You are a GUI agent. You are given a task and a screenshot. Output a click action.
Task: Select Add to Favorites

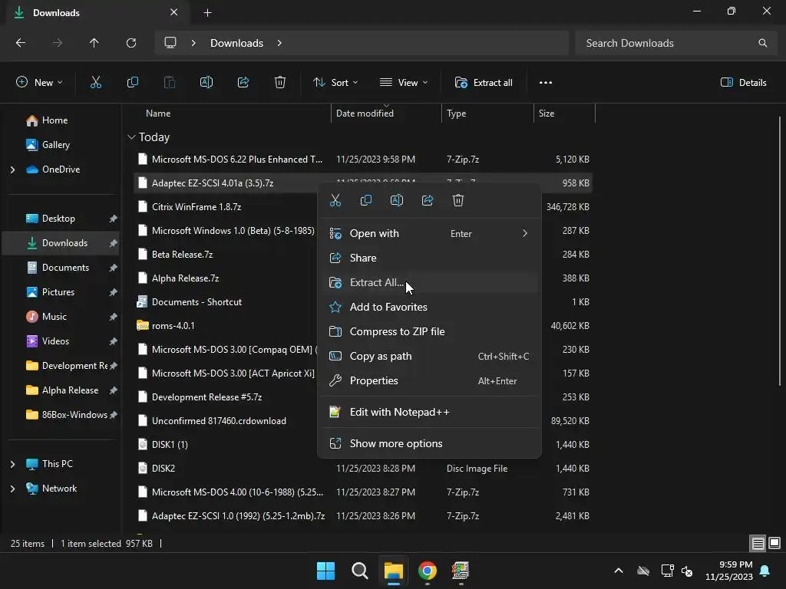coord(430,307)
